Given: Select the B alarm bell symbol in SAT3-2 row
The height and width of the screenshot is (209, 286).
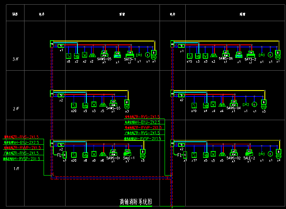Looking at the screenshot, I should click(278, 55).
